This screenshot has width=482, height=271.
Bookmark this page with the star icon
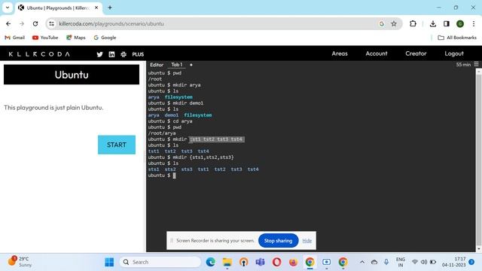coord(394,23)
